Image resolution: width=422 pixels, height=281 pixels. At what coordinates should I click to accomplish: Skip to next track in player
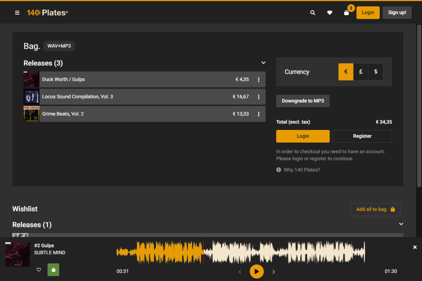click(x=274, y=272)
